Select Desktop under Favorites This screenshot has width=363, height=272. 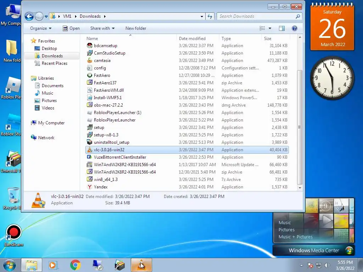[49, 48]
